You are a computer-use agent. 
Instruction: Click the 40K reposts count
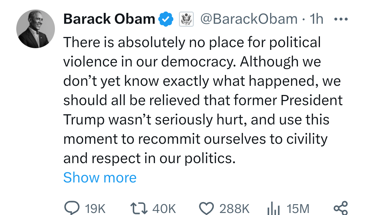[164, 208]
